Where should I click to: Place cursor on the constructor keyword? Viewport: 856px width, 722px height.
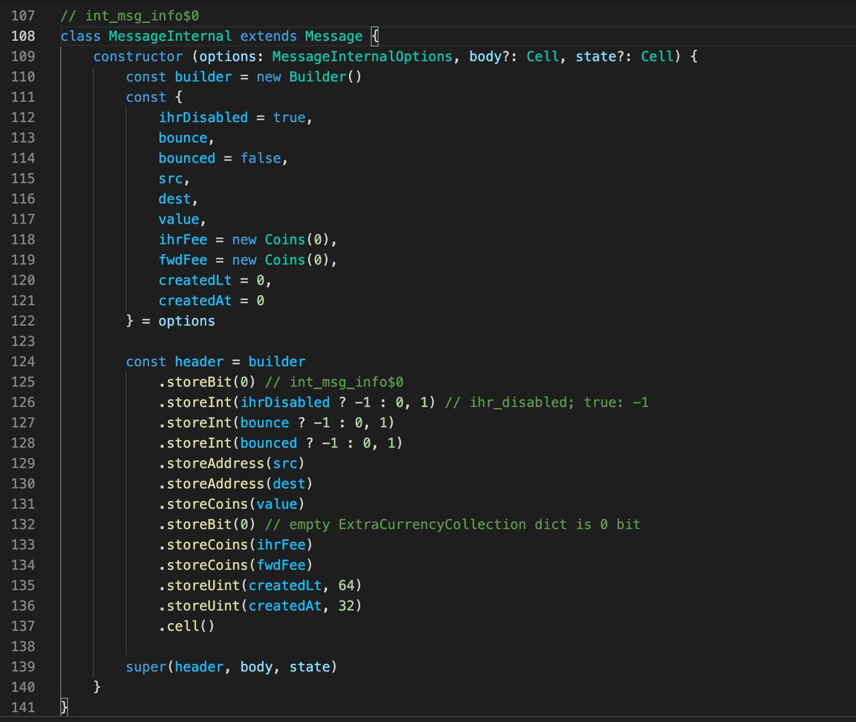138,57
